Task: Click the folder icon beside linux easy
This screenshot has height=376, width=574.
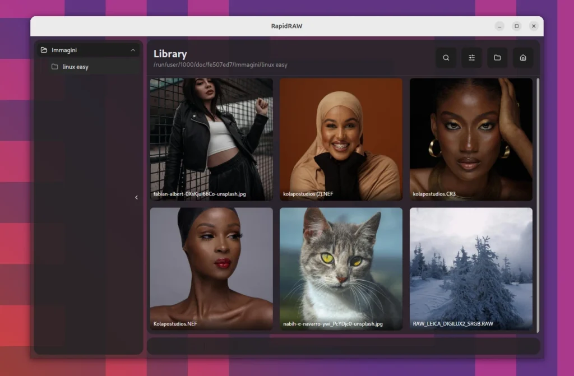Action: (x=55, y=67)
